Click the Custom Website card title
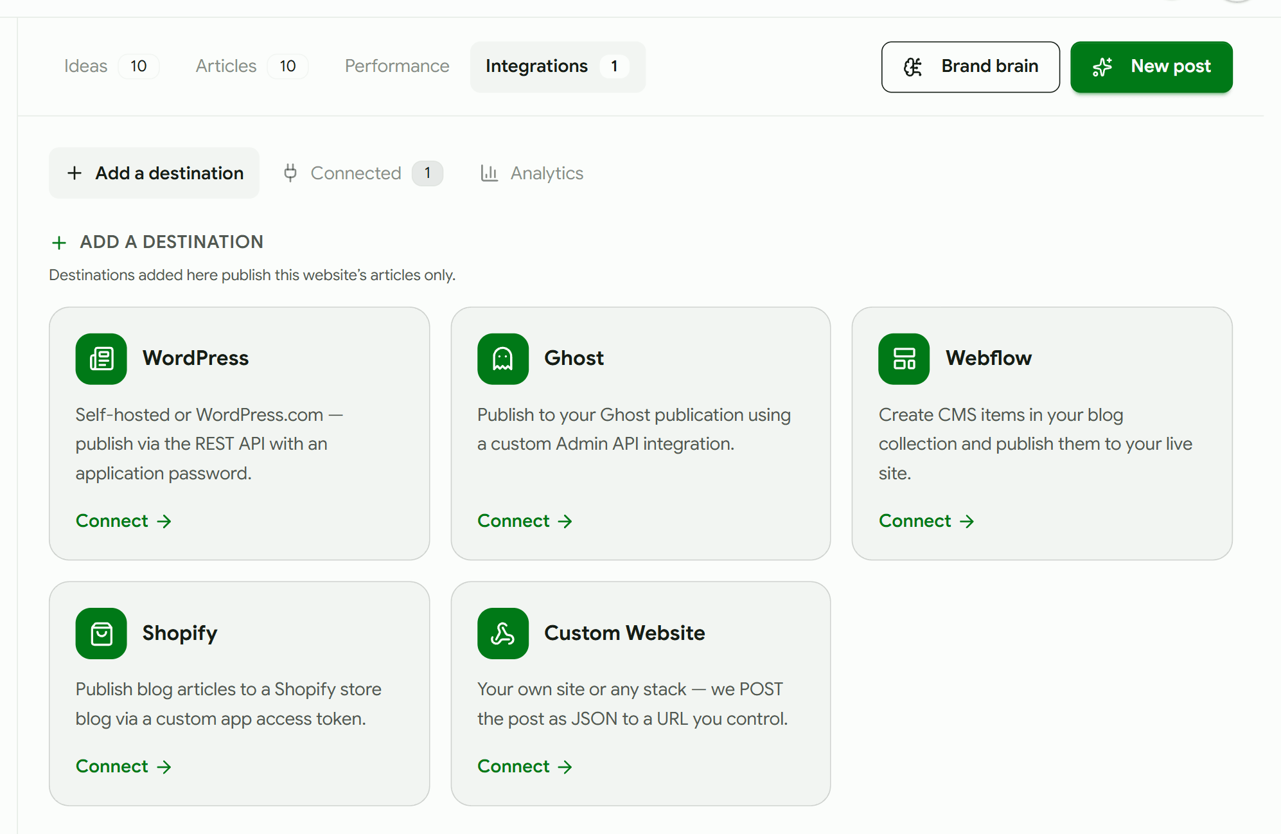Viewport: 1281px width, 834px height. click(x=624, y=633)
